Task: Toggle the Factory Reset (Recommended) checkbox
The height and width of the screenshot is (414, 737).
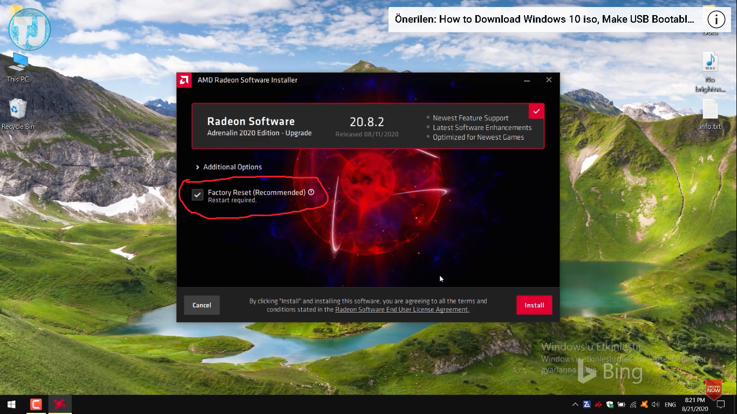Action: pyautogui.click(x=197, y=195)
